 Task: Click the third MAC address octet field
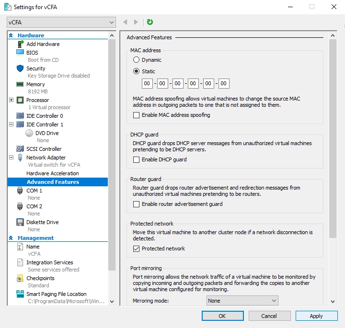tap(178, 83)
